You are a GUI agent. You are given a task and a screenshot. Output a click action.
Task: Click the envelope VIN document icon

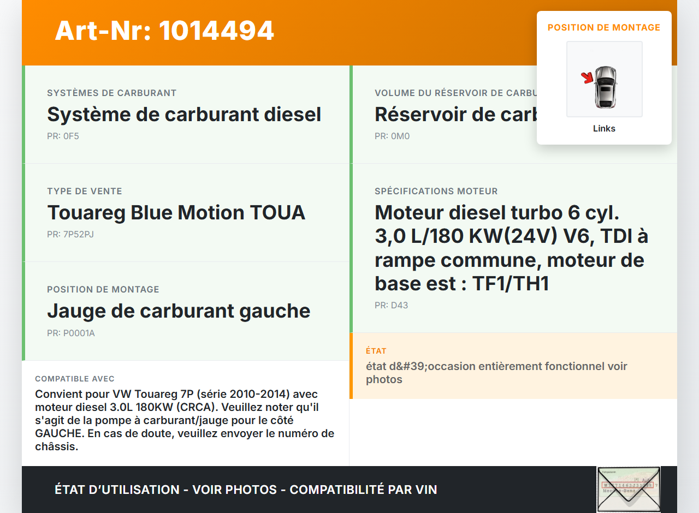628,489
